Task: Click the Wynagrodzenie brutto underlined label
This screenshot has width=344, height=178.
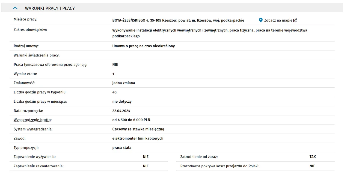Action: (x=33, y=120)
